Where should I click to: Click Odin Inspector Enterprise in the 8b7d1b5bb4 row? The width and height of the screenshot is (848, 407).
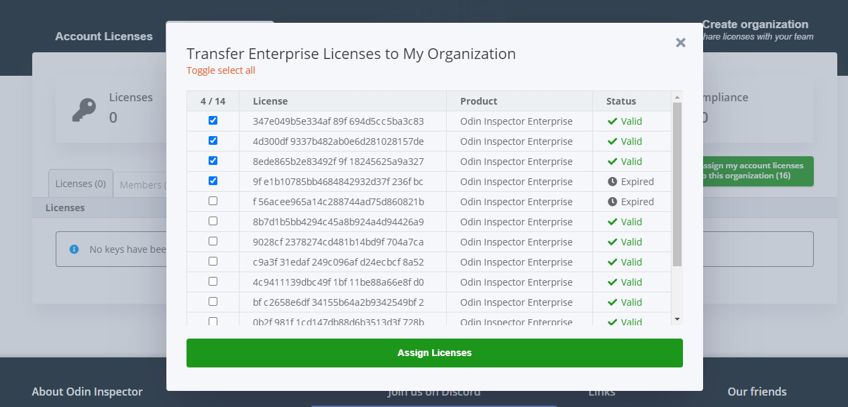517,222
